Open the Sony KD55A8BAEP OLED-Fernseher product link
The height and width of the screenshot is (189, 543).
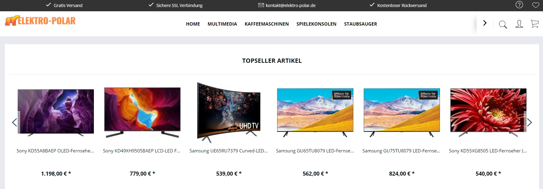pyautogui.click(x=55, y=151)
